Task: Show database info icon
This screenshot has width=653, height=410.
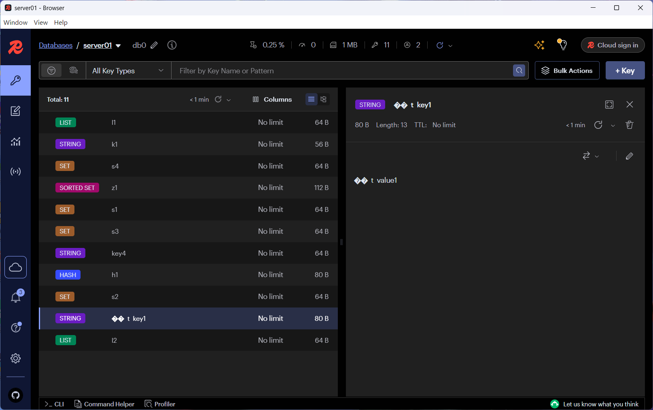Action: (172, 45)
